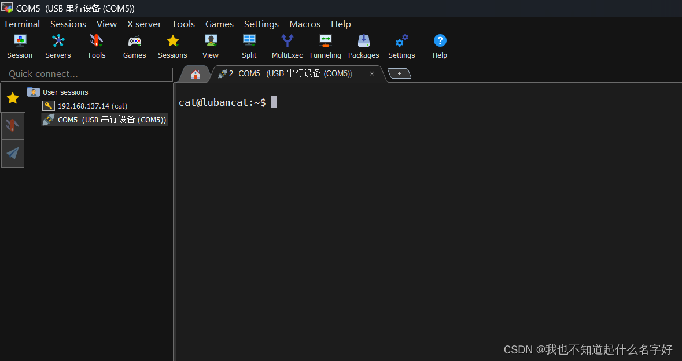Open the View menu
Screen dimensions: 682x361
pyautogui.click(x=106, y=24)
